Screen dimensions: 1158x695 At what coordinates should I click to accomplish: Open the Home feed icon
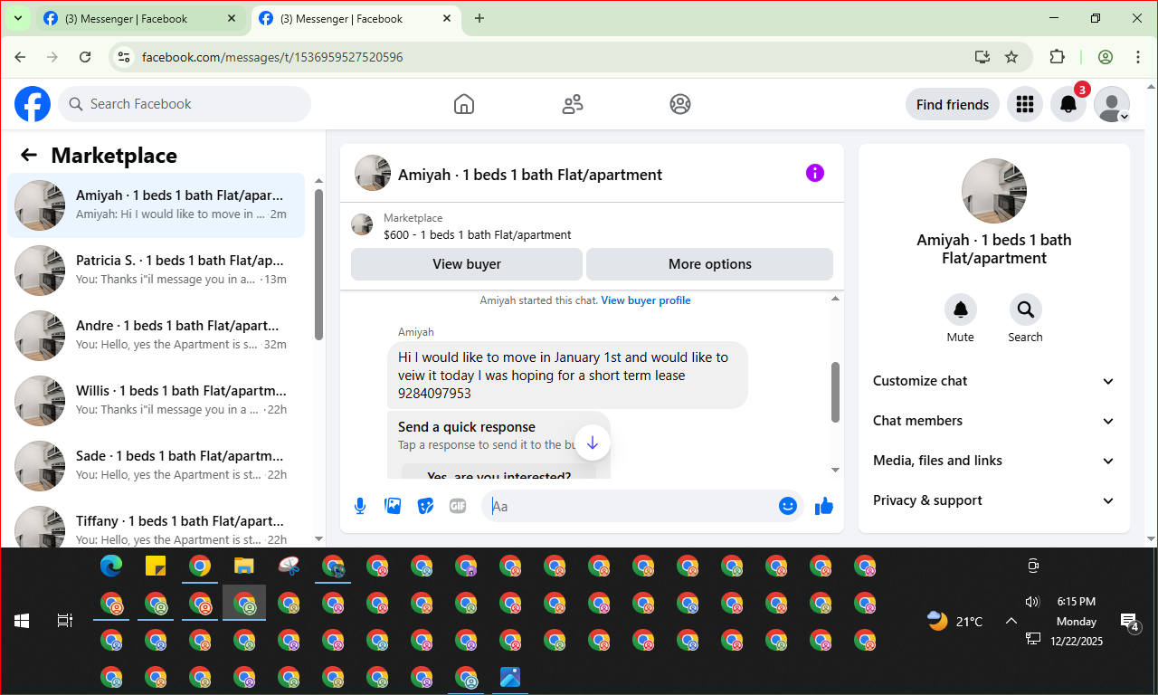pos(464,104)
